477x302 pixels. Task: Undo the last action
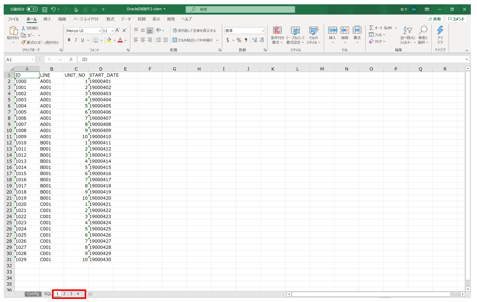tap(53, 10)
